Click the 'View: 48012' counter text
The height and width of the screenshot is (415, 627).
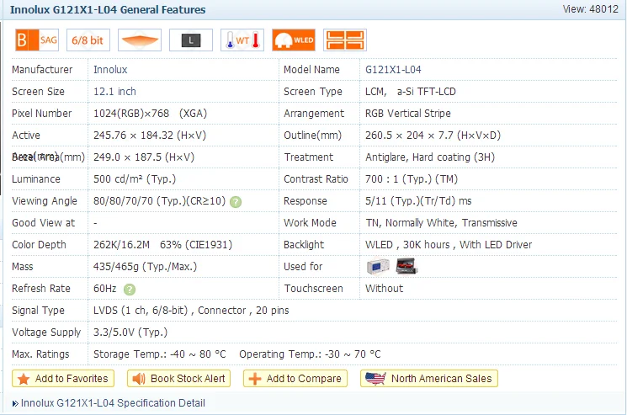(591, 8)
